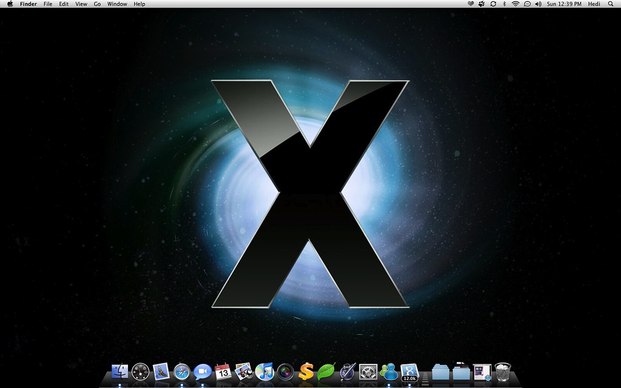Click the Dock separator stripes
The height and width of the screenshot is (388, 621).
[425, 378]
